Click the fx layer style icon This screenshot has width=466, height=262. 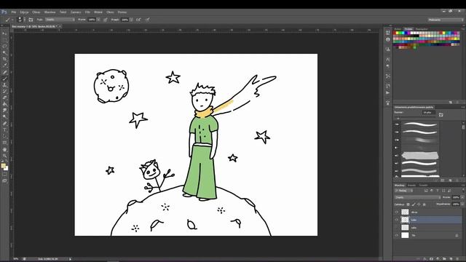coord(424,259)
